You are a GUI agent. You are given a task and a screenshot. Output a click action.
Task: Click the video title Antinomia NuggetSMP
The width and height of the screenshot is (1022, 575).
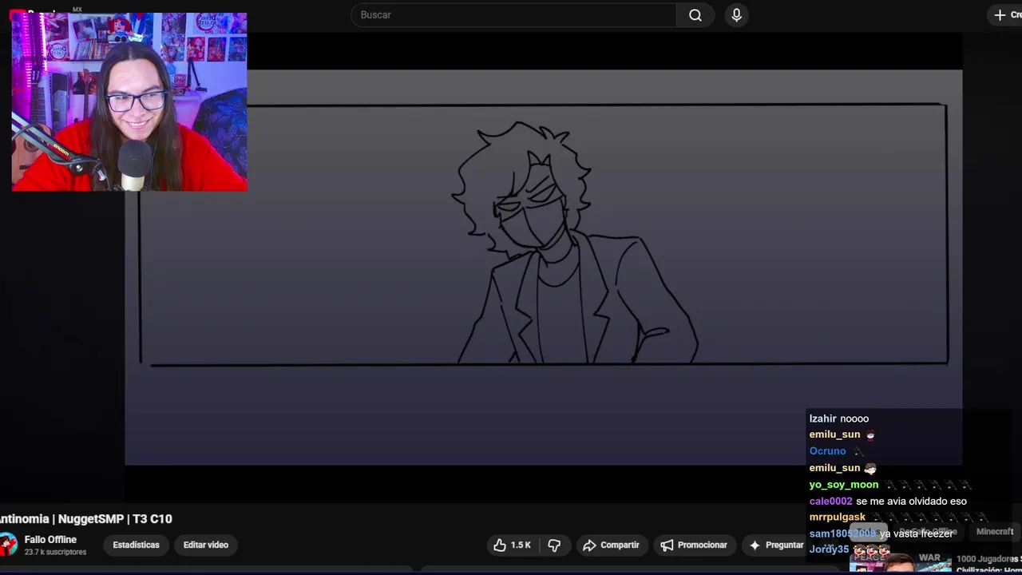click(86, 519)
